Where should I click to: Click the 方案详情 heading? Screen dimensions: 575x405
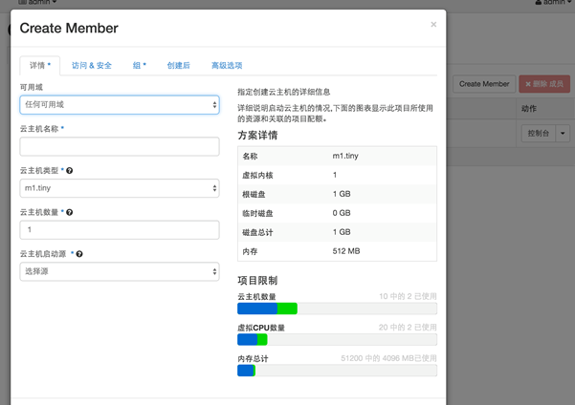pyautogui.click(x=257, y=136)
